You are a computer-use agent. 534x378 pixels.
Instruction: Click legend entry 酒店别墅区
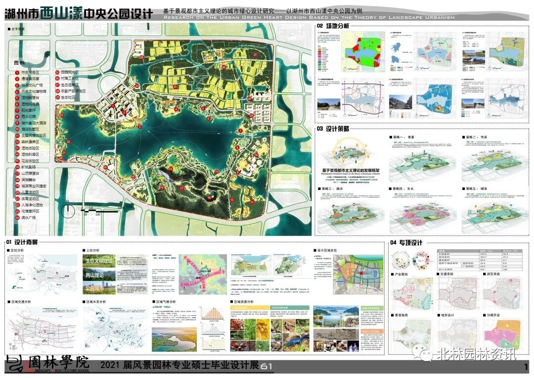(x=27, y=129)
